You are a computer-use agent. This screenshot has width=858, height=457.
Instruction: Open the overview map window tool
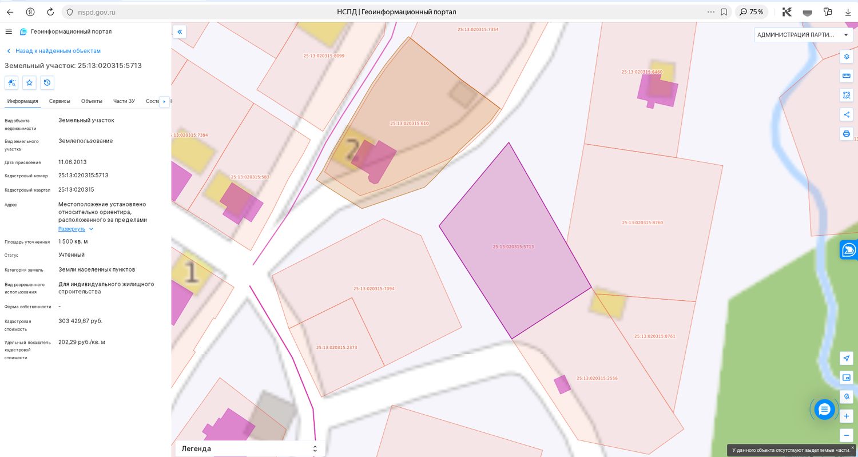[847, 377]
